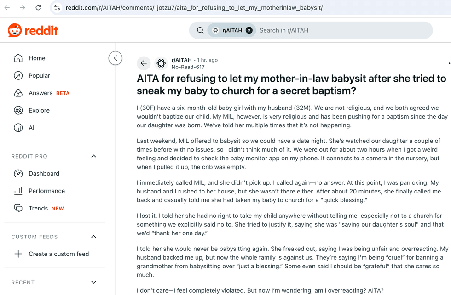Click the Home house icon
The image size is (451, 295).
coord(18,58)
